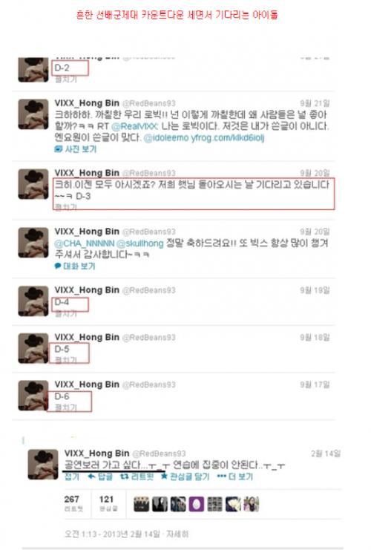Expand the D-6 tweet with 펼치기
Image resolution: width=371 pixels, height=550 pixels.
click(65, 407)
